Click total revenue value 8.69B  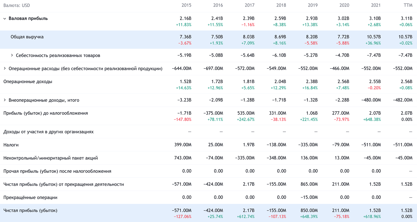[280, 37]
